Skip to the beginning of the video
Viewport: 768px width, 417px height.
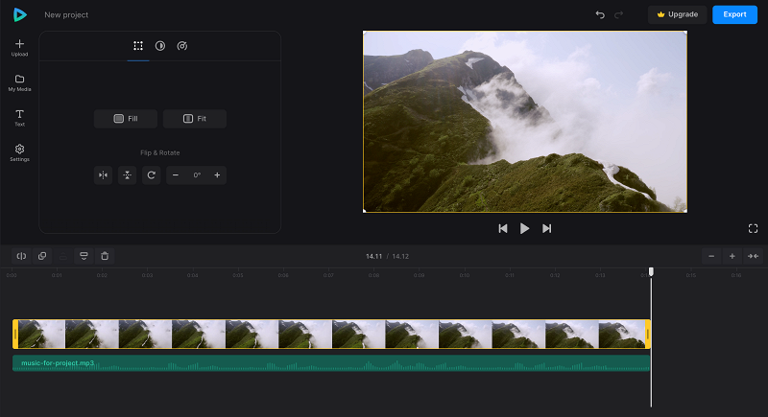[x=503, y=228]
